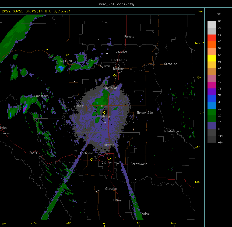This screenshot has width=232, height=227.
Task: Select the Olds label
Action: tap(104, 106)
